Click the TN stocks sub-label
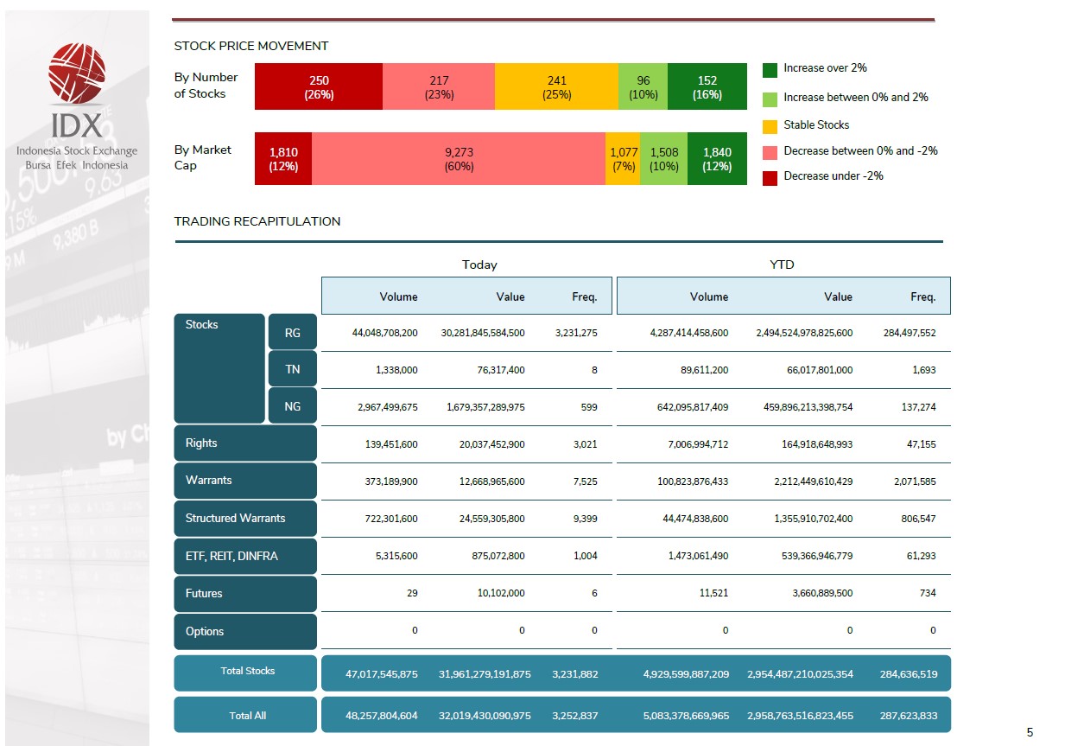This screenshot has height=746, width=1065. pyautogui.click(x=293, y=369)
